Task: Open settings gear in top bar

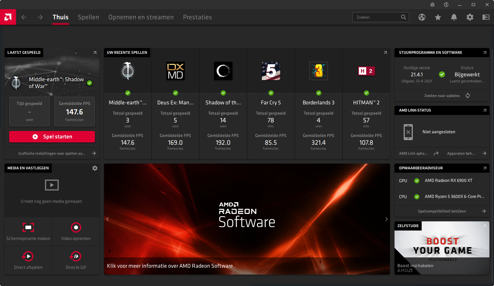Action: pos(470,17)
